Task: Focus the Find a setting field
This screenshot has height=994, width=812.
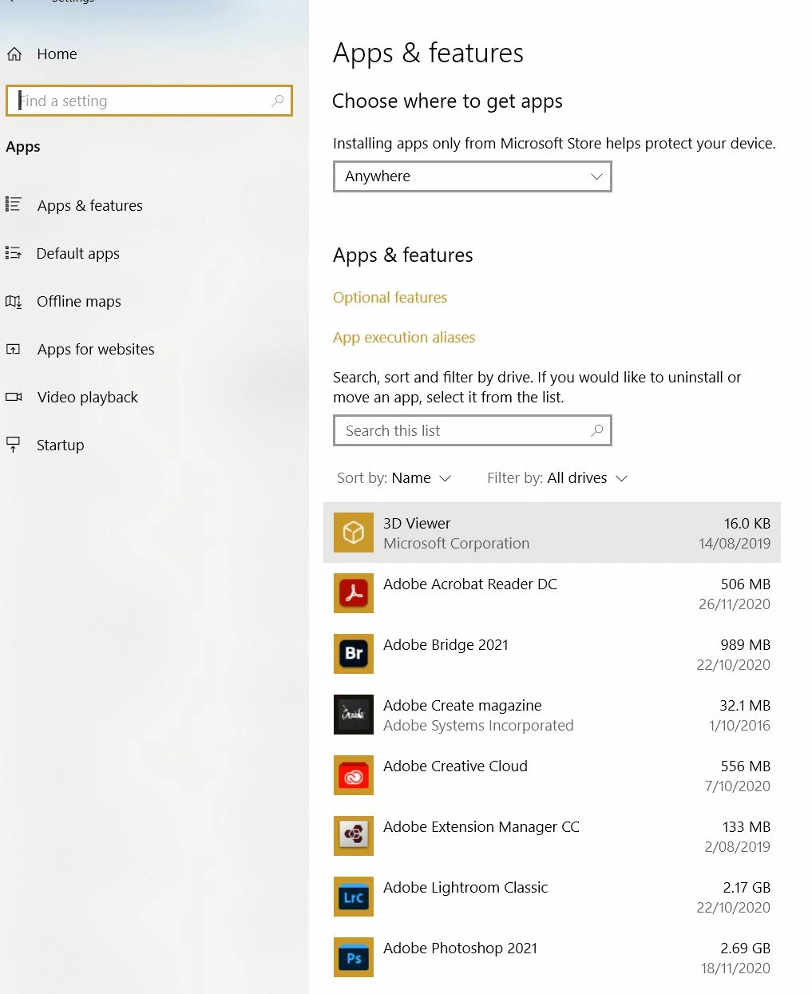Action: 149,101
